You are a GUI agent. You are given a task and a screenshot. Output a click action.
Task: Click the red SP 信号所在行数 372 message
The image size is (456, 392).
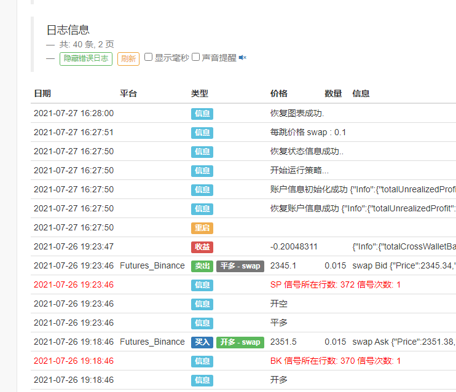tap(335, 285)
